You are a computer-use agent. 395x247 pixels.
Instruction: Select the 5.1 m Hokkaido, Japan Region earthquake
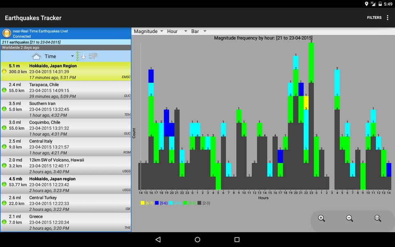(66, 71)
